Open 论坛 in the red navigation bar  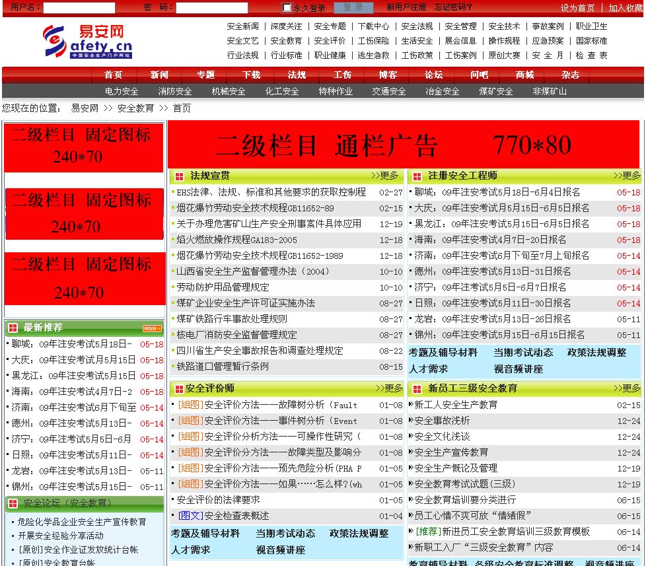click(434, 75)
